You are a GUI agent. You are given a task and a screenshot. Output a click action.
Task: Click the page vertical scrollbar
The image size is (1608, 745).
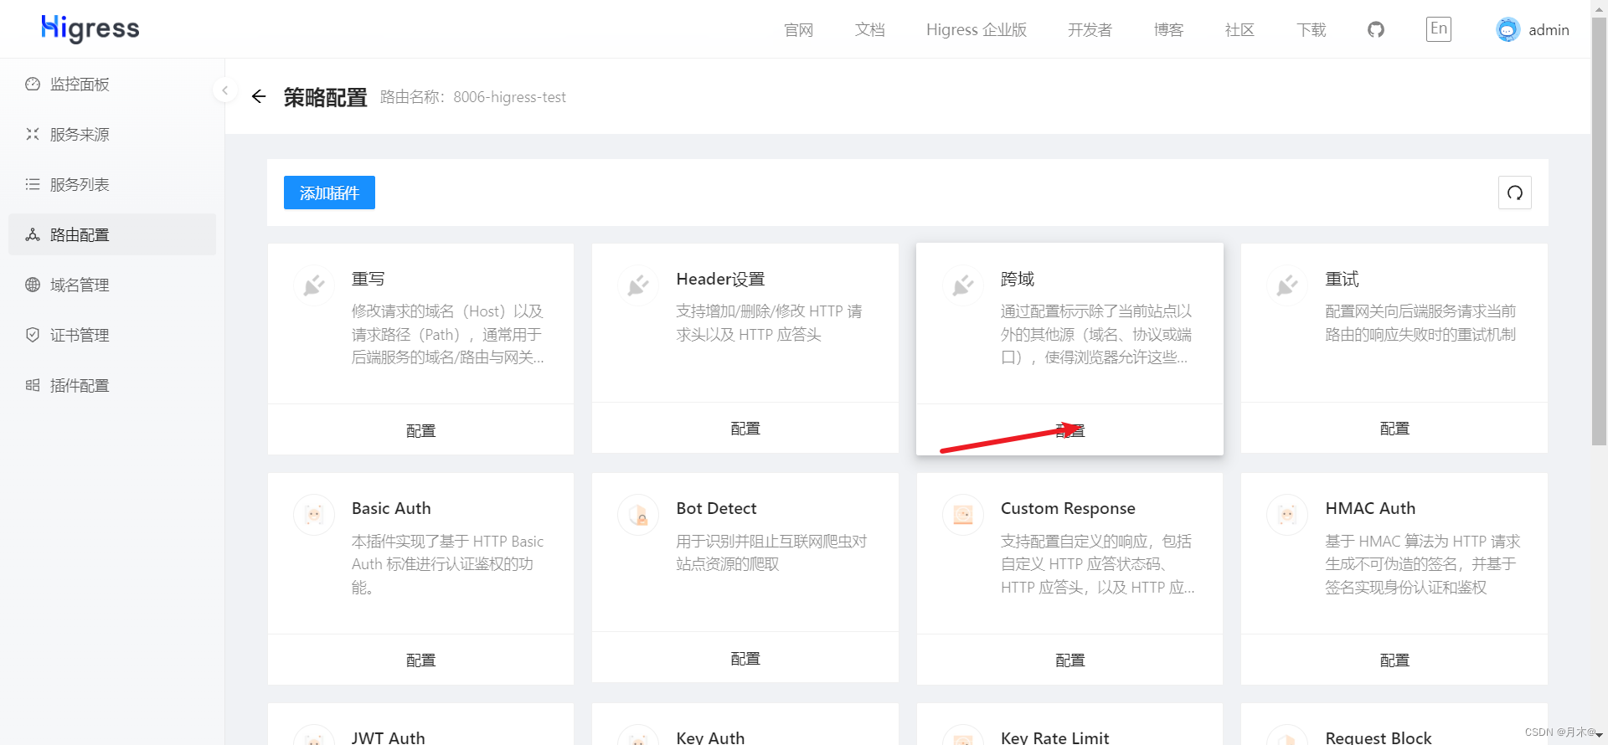[x=1599, y=230]
